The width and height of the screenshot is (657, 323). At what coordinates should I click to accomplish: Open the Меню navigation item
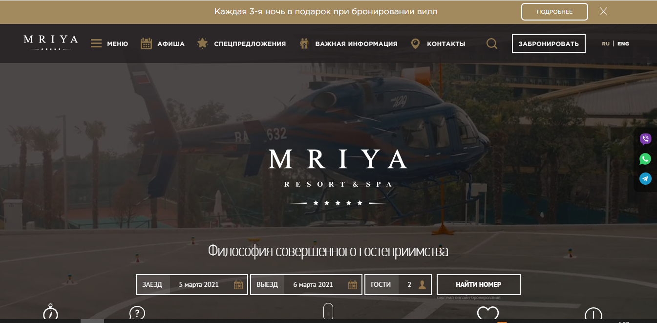(x=118, y=43)
